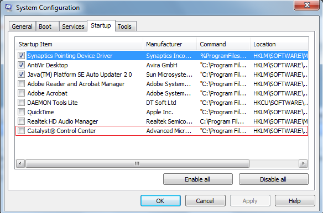Enable Adobe Reader and Acrobat Manager checkbox
323x213 pixels.
(21, 84)
